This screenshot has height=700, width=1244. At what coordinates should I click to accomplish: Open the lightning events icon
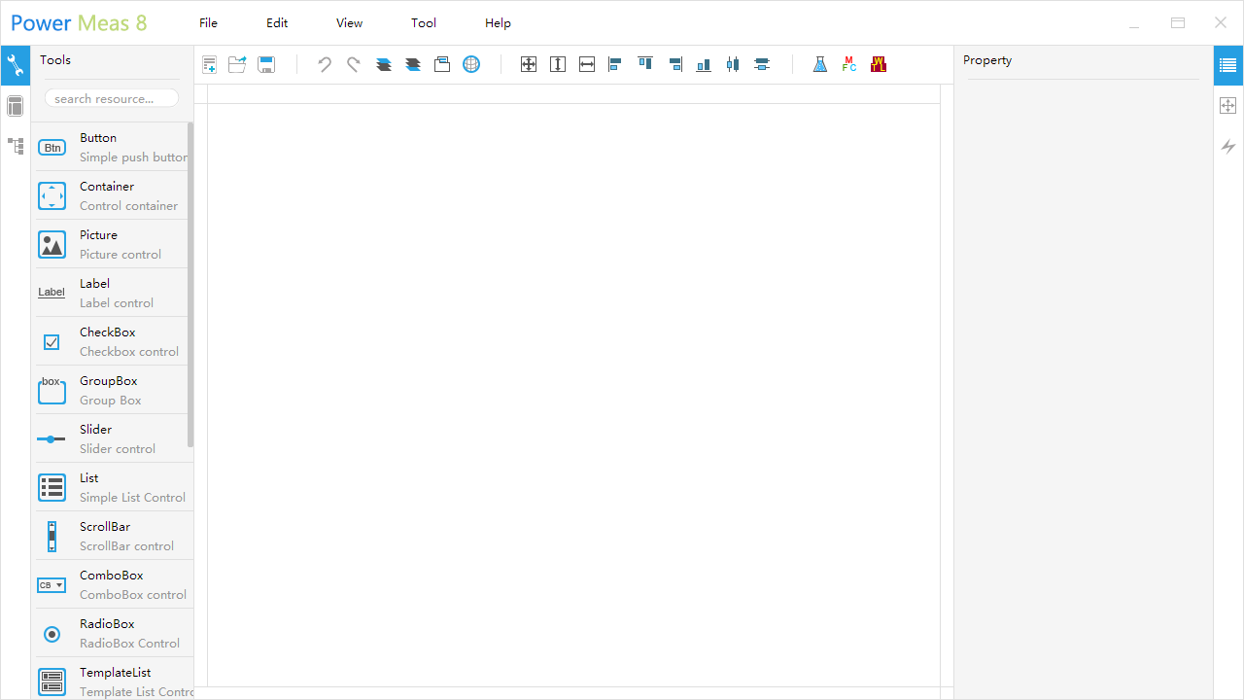1228,147
